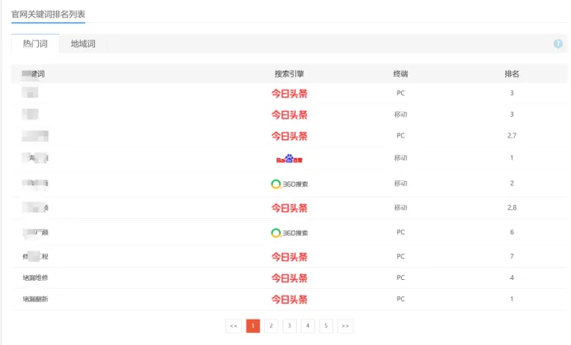This screenshot has height=345, width=571.
Task: Open page 4 in the pagination
Action: coord(308,326)
